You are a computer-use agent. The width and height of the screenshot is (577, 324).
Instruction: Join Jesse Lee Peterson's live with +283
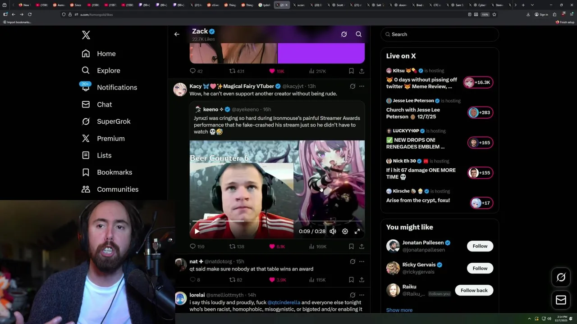pos(481,112)
